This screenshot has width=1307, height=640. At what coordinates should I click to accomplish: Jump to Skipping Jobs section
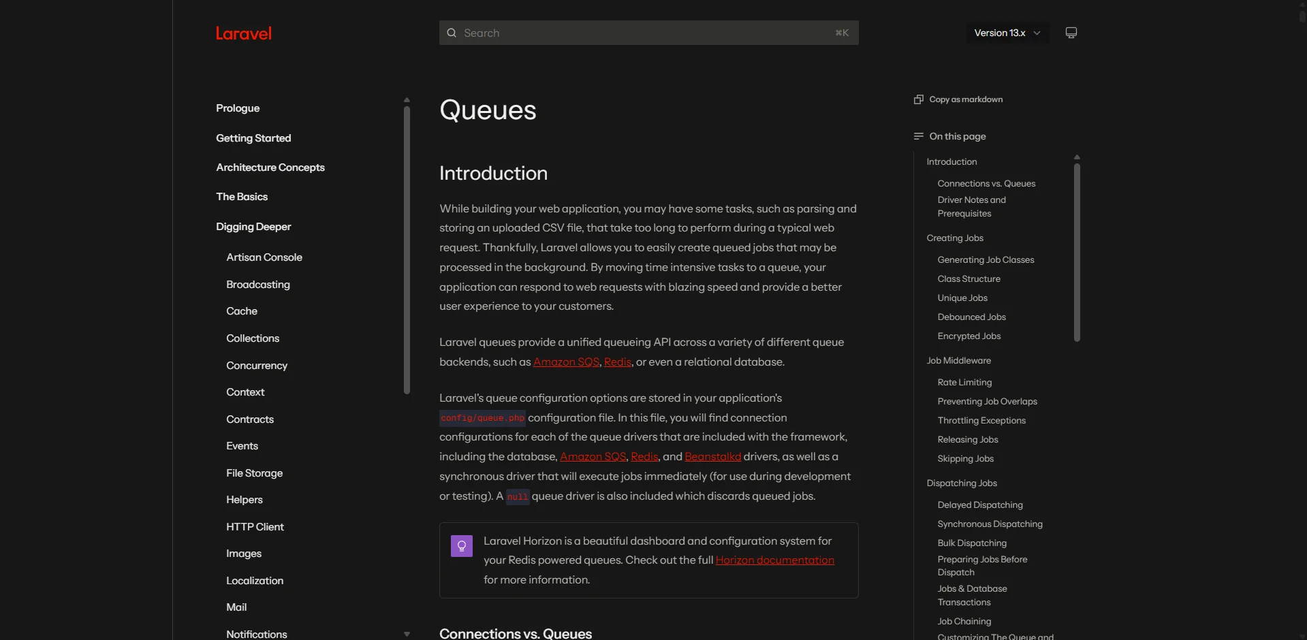[965, 459]
